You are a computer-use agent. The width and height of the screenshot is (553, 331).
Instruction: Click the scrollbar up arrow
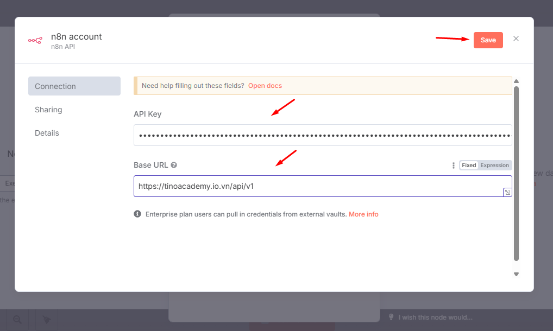point(516,81)
